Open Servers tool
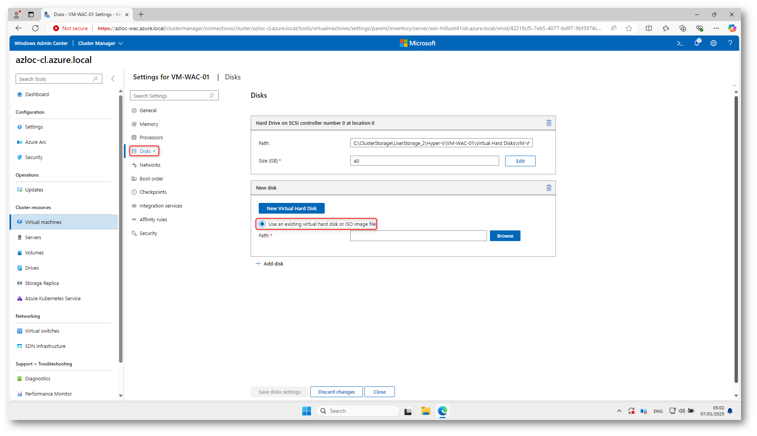The height and width of the screenshot is (436, 757). (x=33, y=237)
